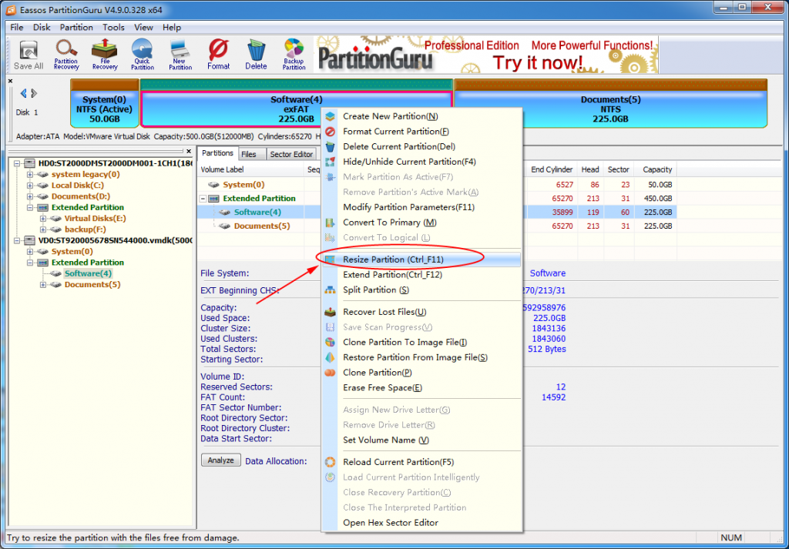Go to the previous disk with left arrow

pyautogui.click(x=23, y=94)
